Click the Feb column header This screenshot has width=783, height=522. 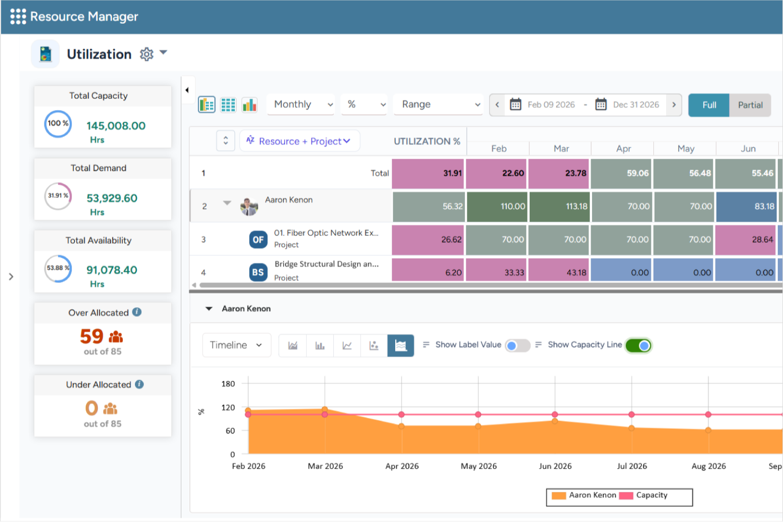tap(498, 149)
